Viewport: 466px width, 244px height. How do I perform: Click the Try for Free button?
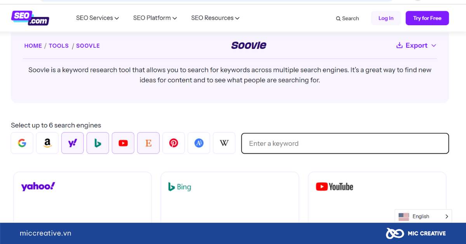tap(427, 18)
